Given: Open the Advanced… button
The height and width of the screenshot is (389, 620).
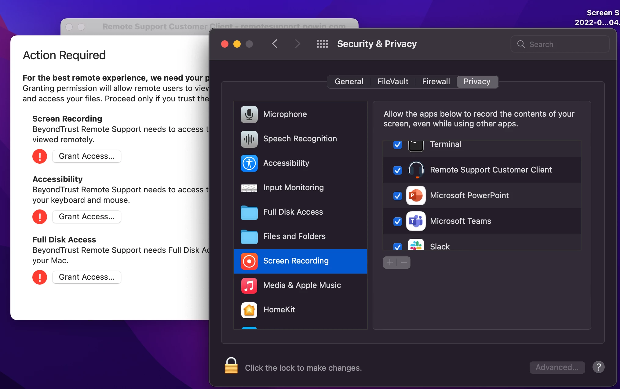Looking at the screenshot, I should pos(557,367).
